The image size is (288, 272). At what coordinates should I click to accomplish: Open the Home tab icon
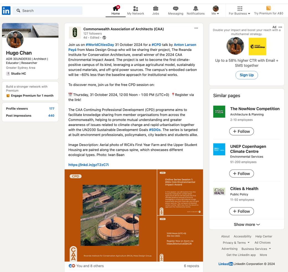(115, 8)
